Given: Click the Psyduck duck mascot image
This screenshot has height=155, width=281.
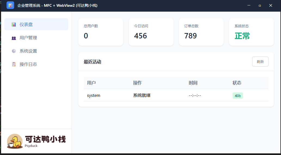Looking at the screenshot, I should 15,141.
